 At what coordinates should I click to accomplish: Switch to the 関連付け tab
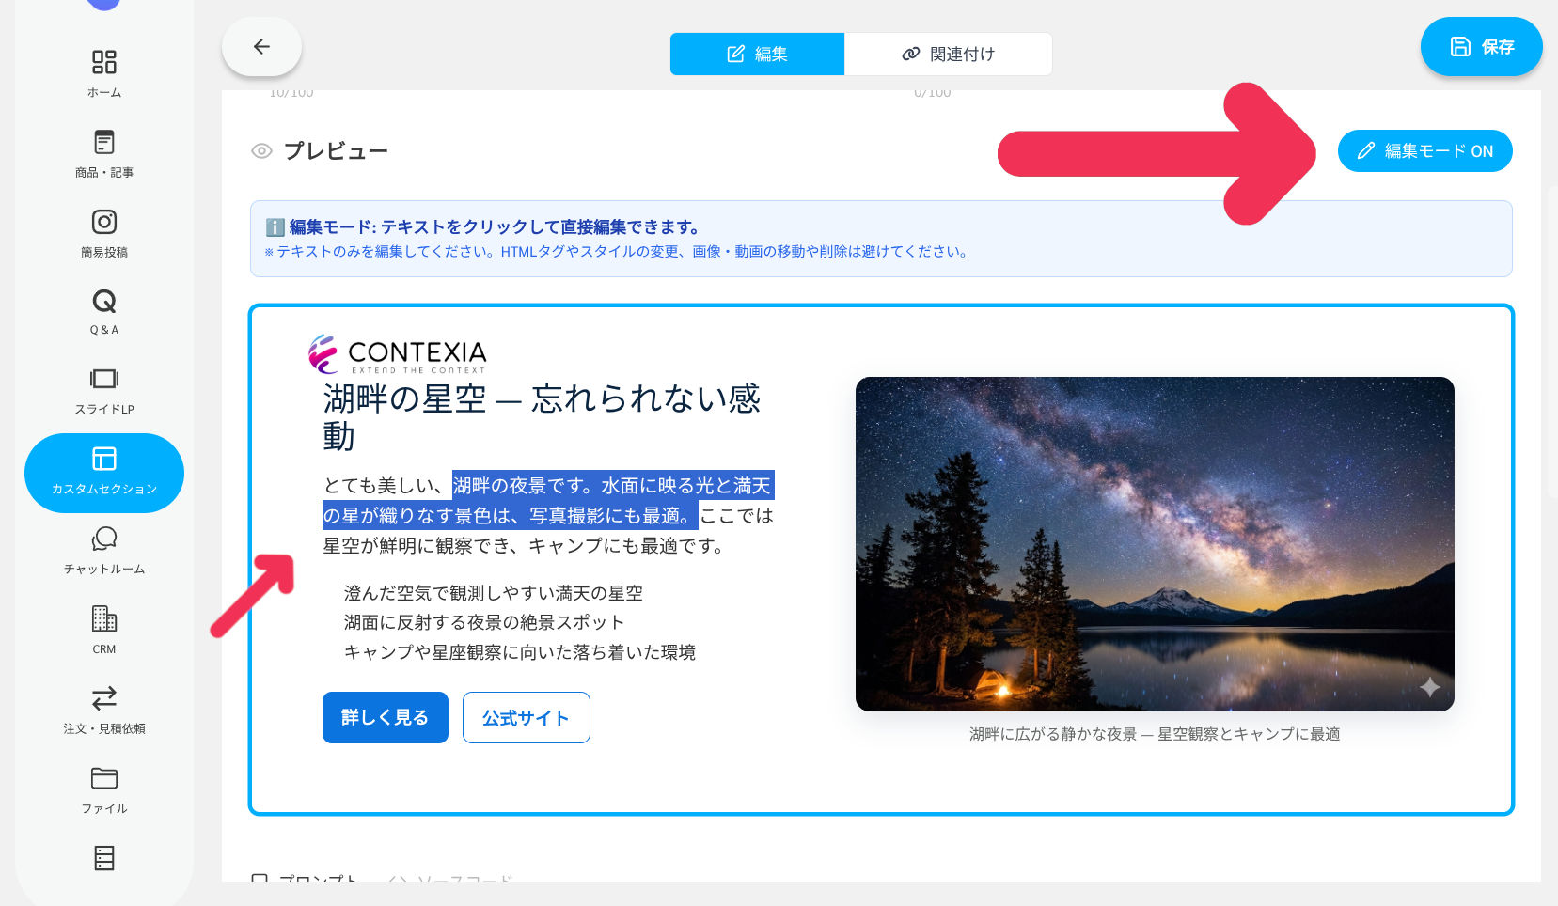[949, 54]
